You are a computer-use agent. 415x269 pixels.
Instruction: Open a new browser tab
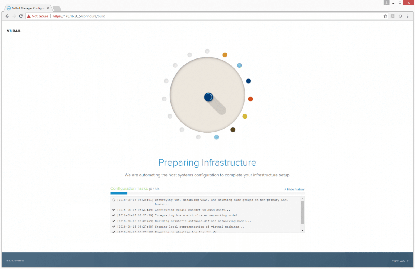(57, 9)
